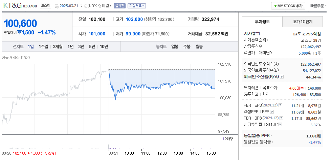Toggle the 실시간 button
The width and height of the screenshot is (332, 160).
[119, 6]
